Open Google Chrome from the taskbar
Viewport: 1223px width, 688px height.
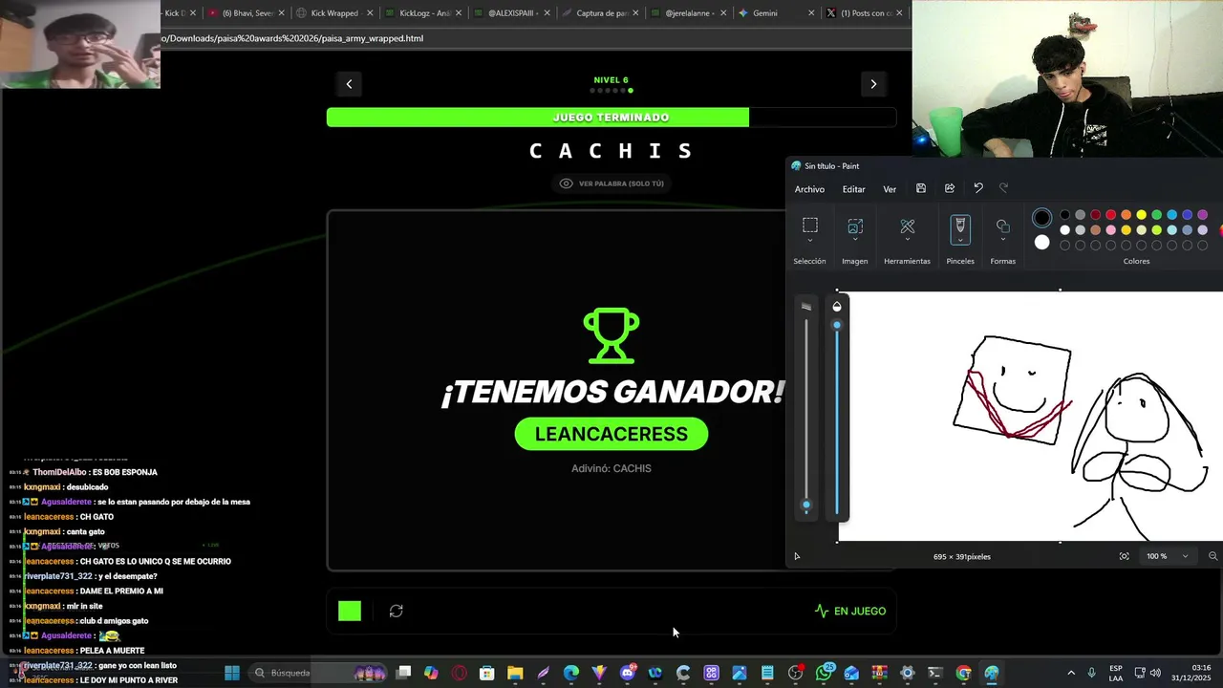coord(963,673)
